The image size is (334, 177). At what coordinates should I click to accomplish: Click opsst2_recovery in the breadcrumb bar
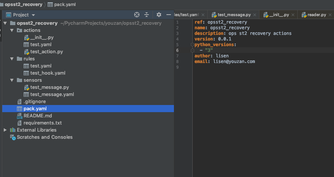[x=23, y=4]
